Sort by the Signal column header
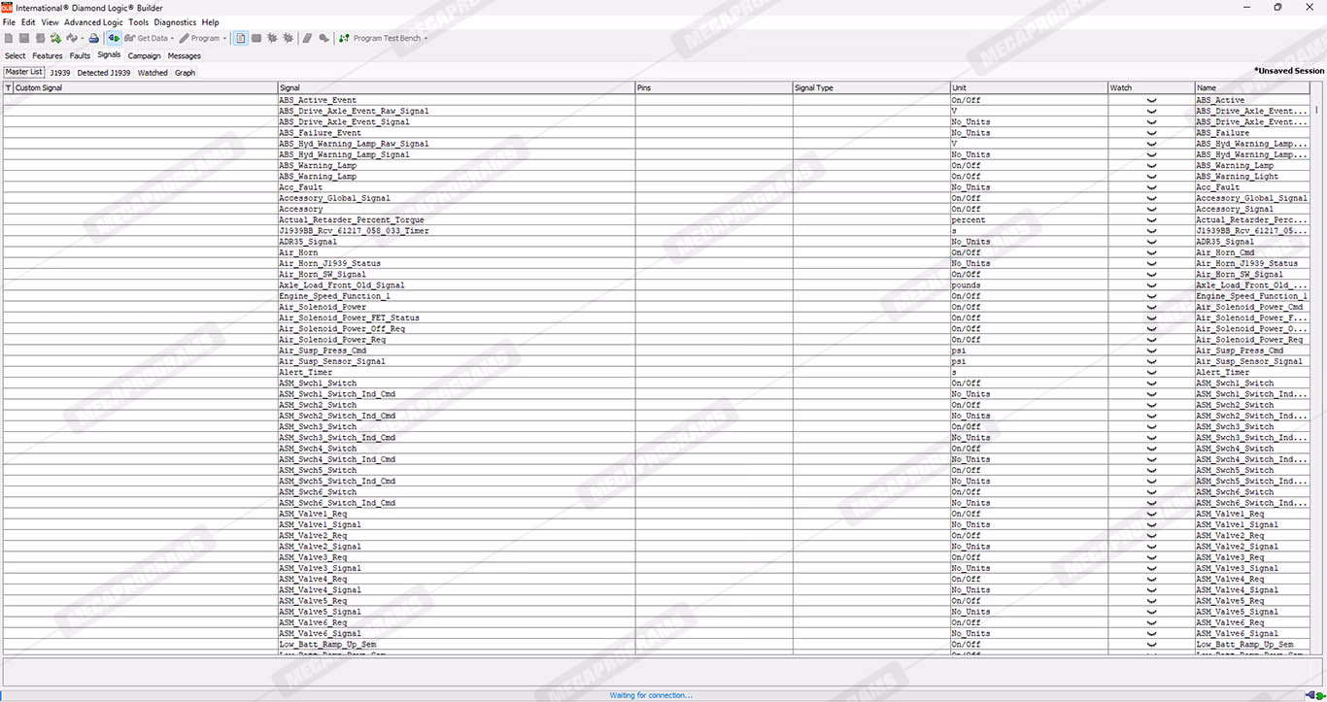This screenshot has height=702, width=1327. tap(456, 87)
